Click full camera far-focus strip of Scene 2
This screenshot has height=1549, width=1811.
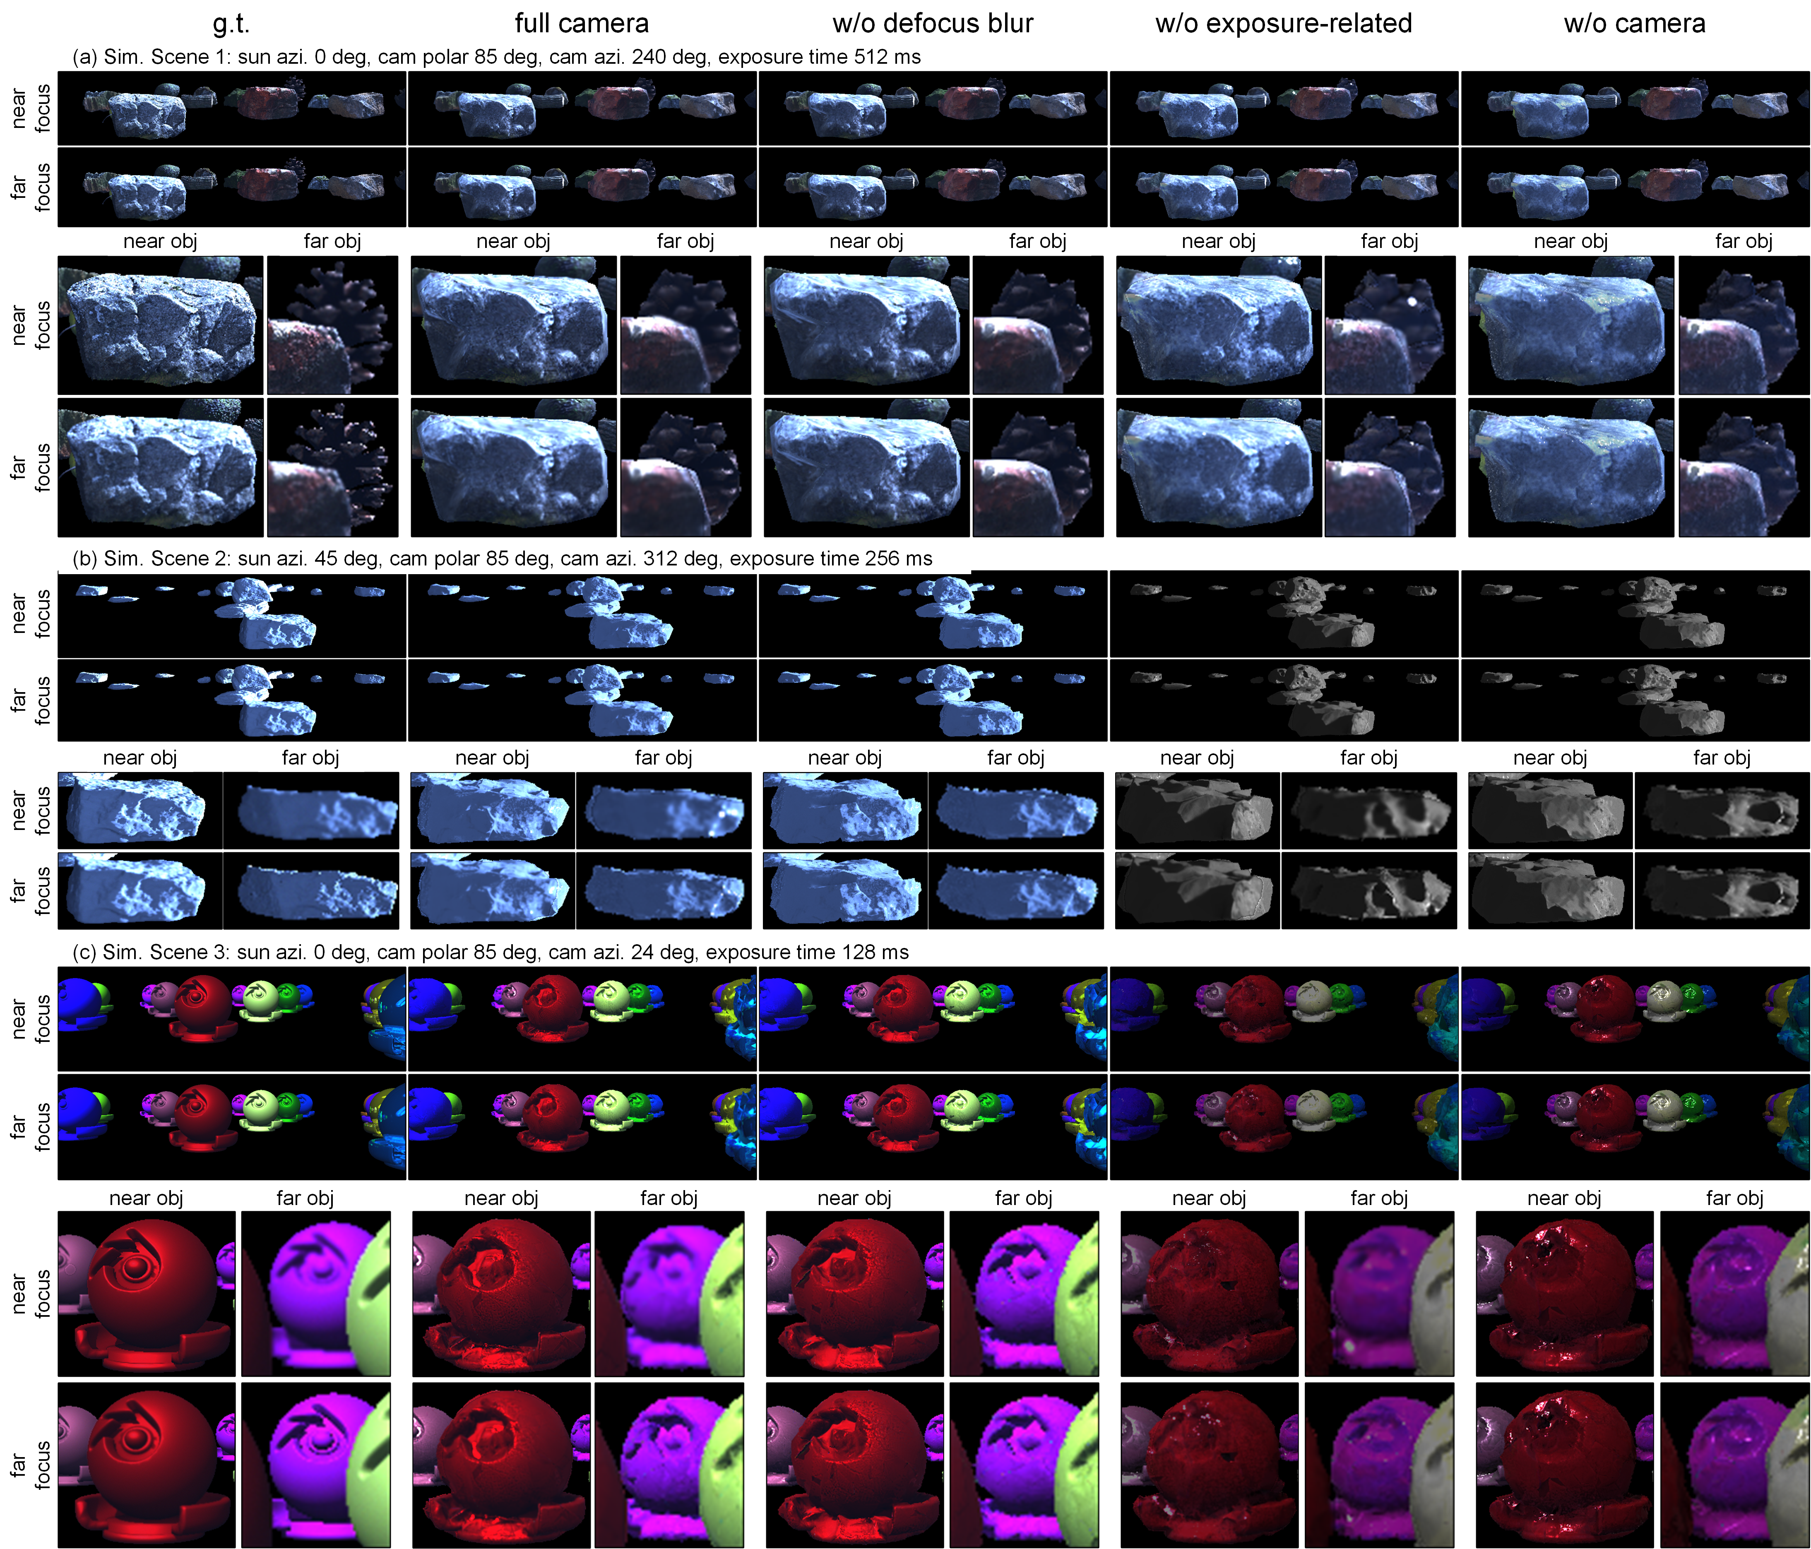pyautogui.click(x=582, y=700)
